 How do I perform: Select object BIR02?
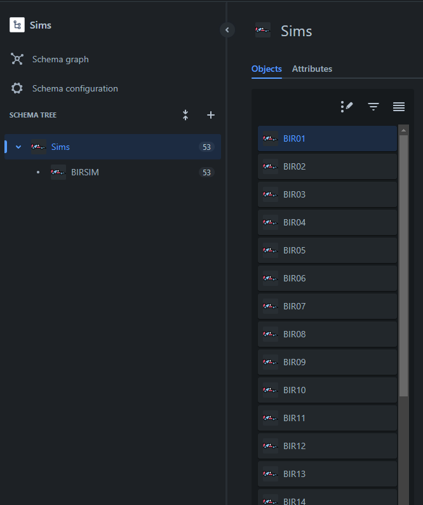327,166
